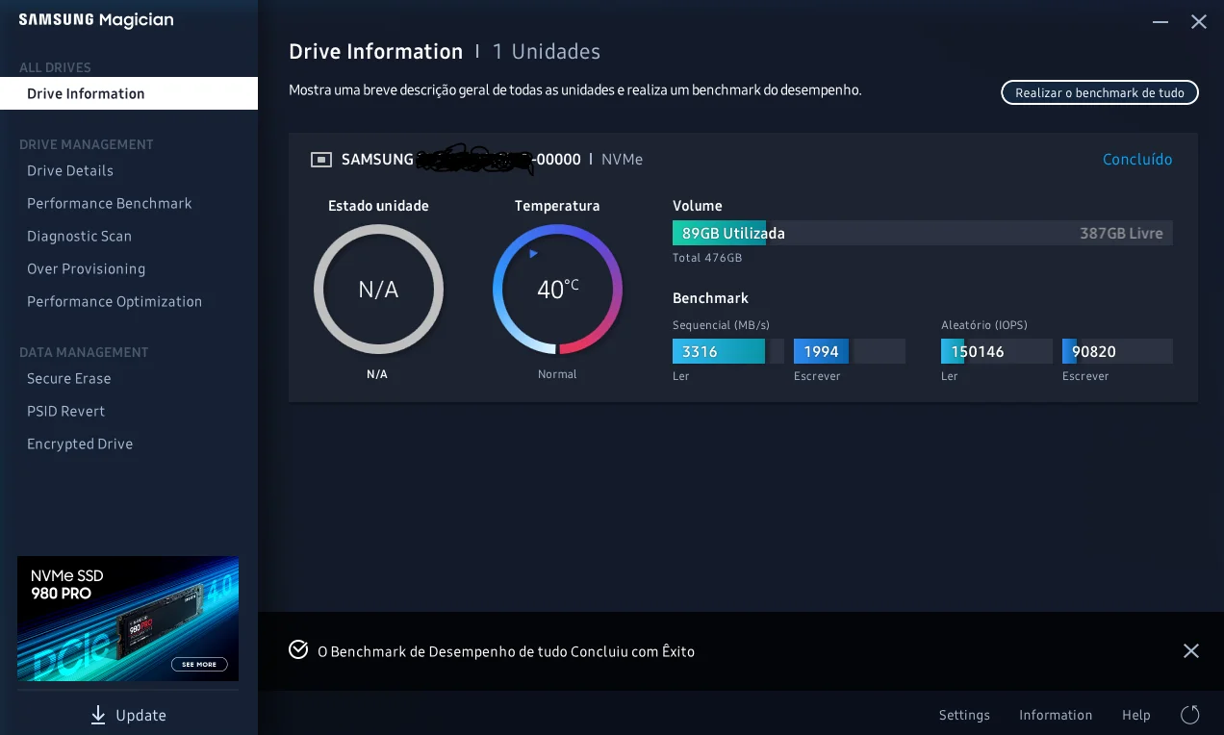Click the 1 Unidades count text
This screenshot has height=735, width=1224.
click(547, 52)
